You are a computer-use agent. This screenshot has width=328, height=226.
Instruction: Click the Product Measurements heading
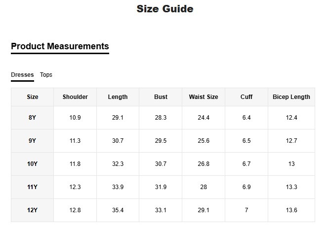click(x=60, y=47)
